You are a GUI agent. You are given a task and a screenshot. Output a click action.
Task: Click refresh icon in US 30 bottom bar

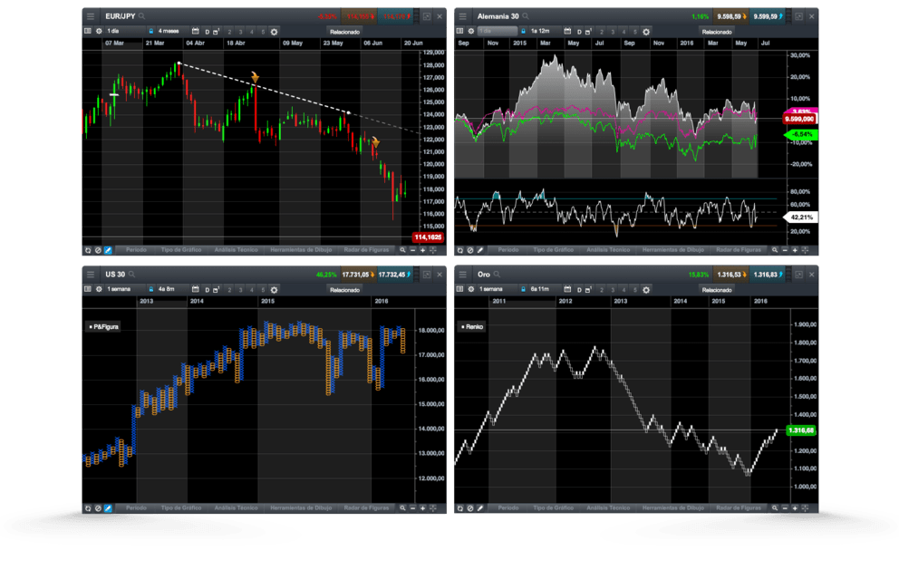tap(88, 508)
